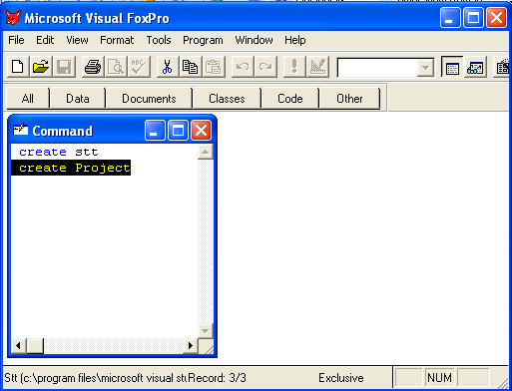This screenshot has width=512, height=391.
Task: Click the Print toolbar icon
Action: point(93,67)
